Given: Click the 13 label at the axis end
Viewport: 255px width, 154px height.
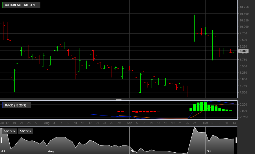Looking at the screenshot, I should pos(234,123).
